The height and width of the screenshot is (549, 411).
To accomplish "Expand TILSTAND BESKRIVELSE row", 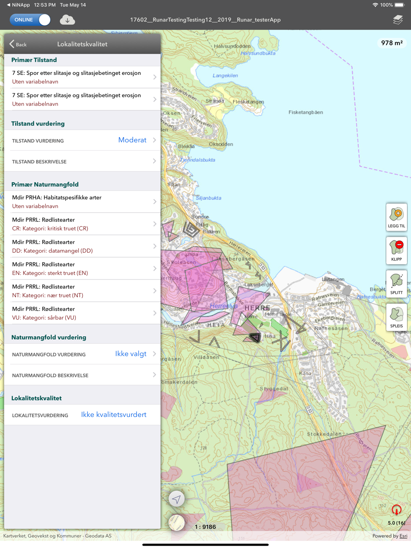I will pyautogui.click(x=82, y=161).
